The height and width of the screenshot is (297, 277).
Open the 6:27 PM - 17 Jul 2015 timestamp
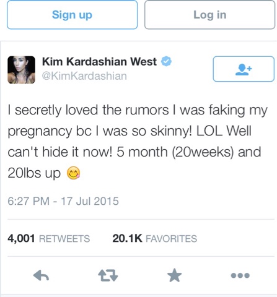pos(63,201)
